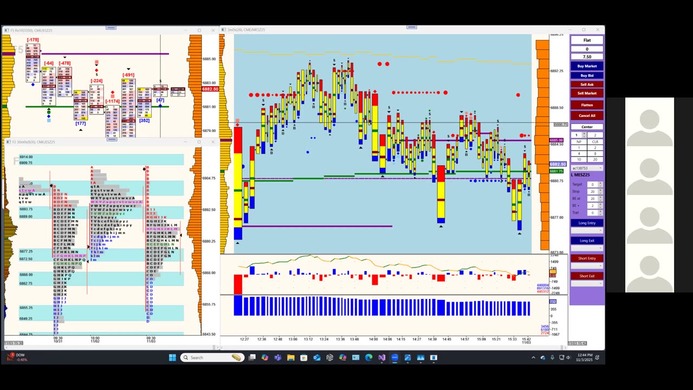Open Outlook from the taskbar

pos(317,357)
